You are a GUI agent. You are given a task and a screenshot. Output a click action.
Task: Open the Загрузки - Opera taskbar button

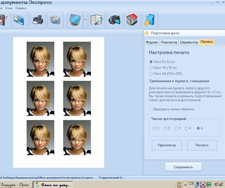(x=16, y=185)
